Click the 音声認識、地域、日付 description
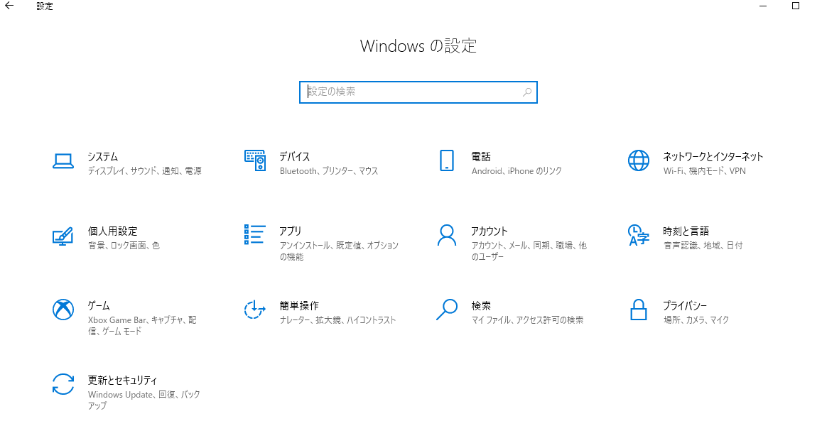The image size is (822, 426). tap(703, 245)
